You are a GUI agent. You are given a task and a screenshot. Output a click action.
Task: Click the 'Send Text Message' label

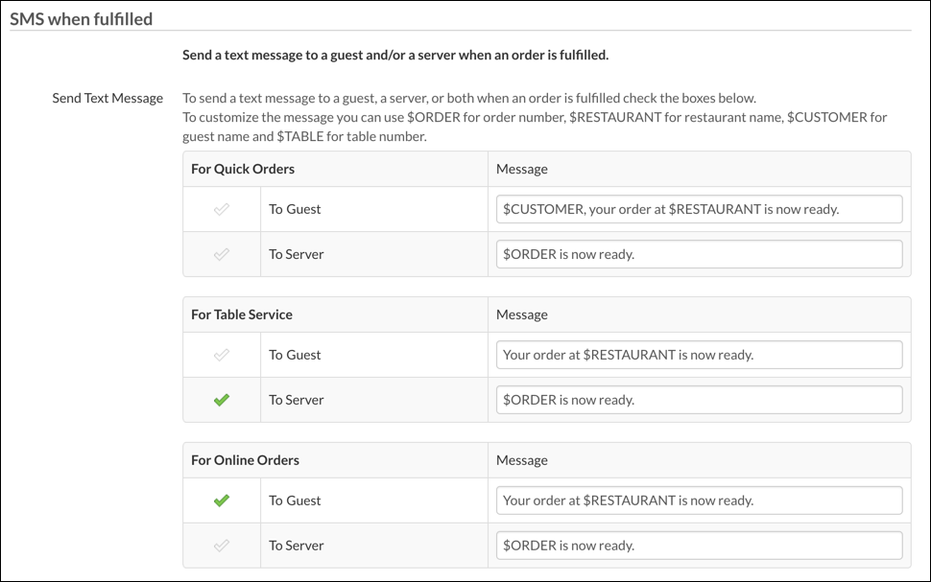coord(107,98)
